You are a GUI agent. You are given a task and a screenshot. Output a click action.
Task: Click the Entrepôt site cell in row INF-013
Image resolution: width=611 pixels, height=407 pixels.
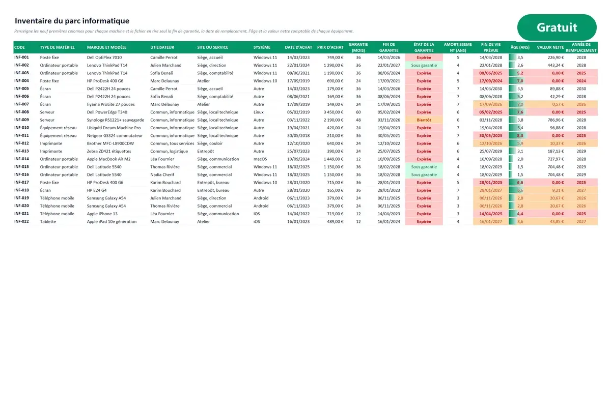[x=205, y=151]
